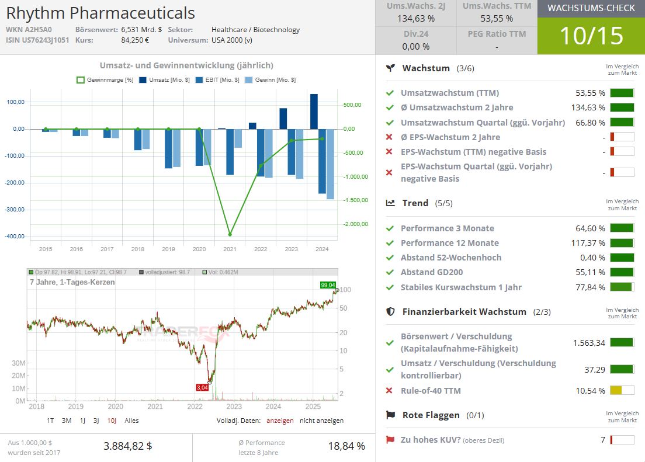Click the red flag icon beside Zu hohes KUV?
This screenshot has width=645, height=462.
click(x=390, y=440)
